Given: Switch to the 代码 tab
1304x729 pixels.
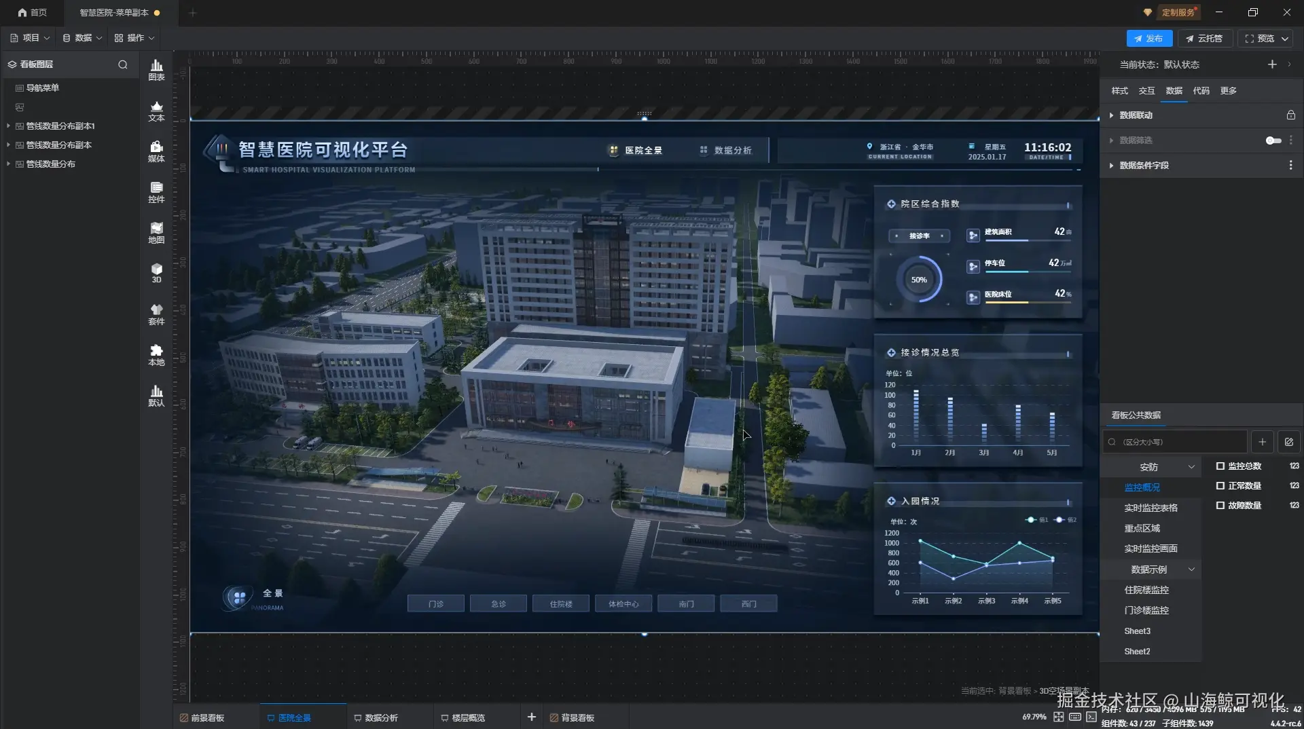Looking at the screenshot, I should (x=1201, y=91).
